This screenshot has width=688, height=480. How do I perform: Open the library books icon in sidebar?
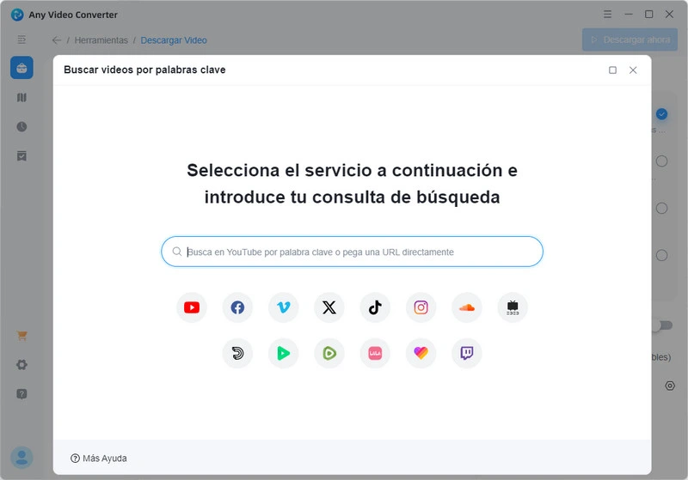coord(22,97)
